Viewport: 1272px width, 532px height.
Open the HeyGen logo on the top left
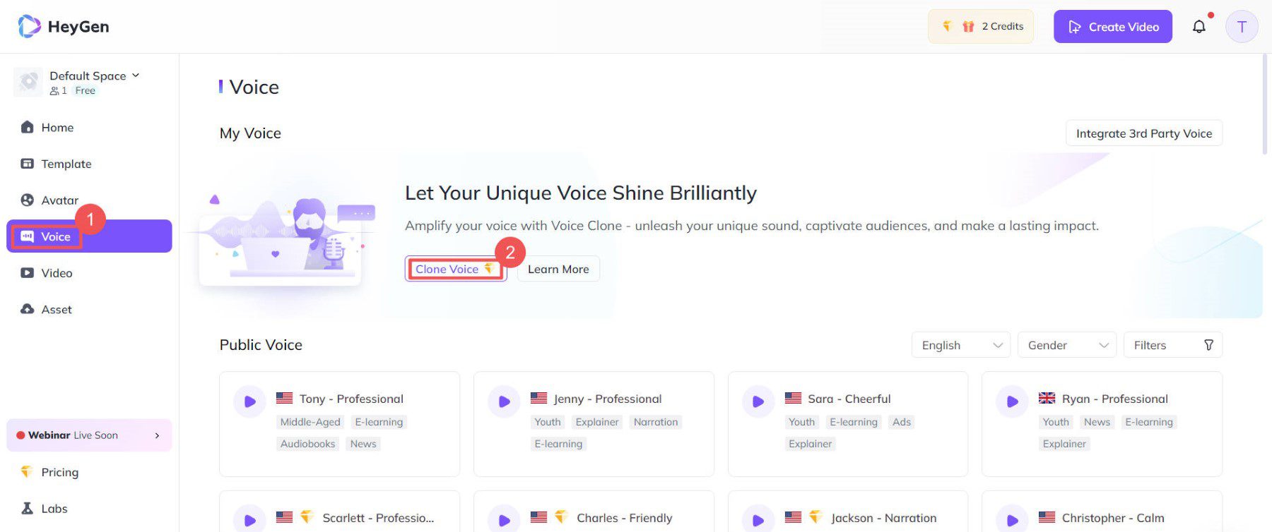(x=62, y=26)
